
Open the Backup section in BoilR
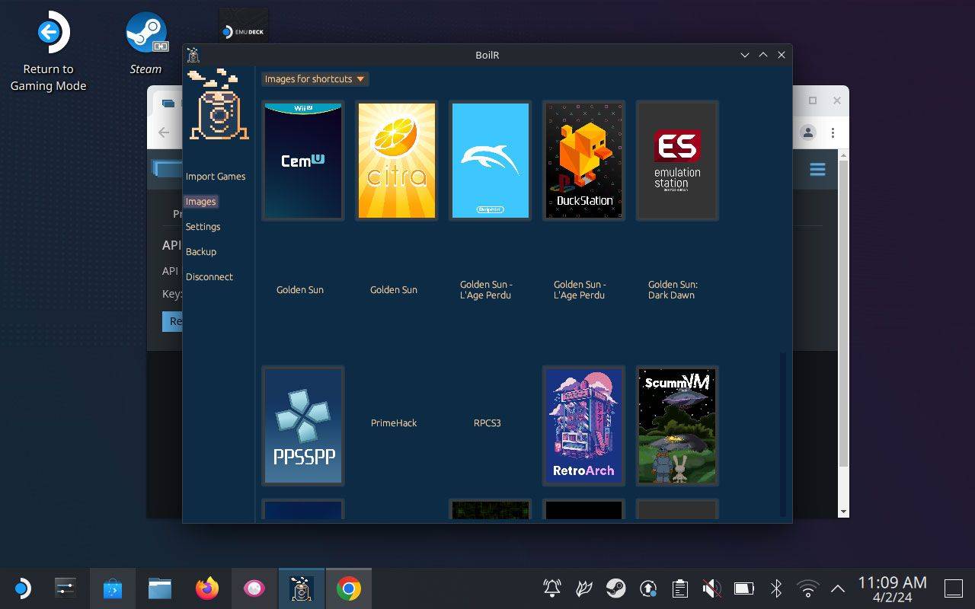(201, 252)
